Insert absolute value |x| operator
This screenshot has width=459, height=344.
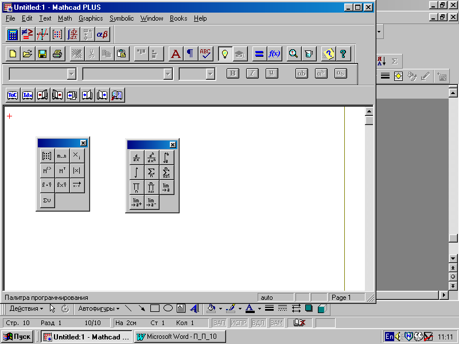coord(77,170)
